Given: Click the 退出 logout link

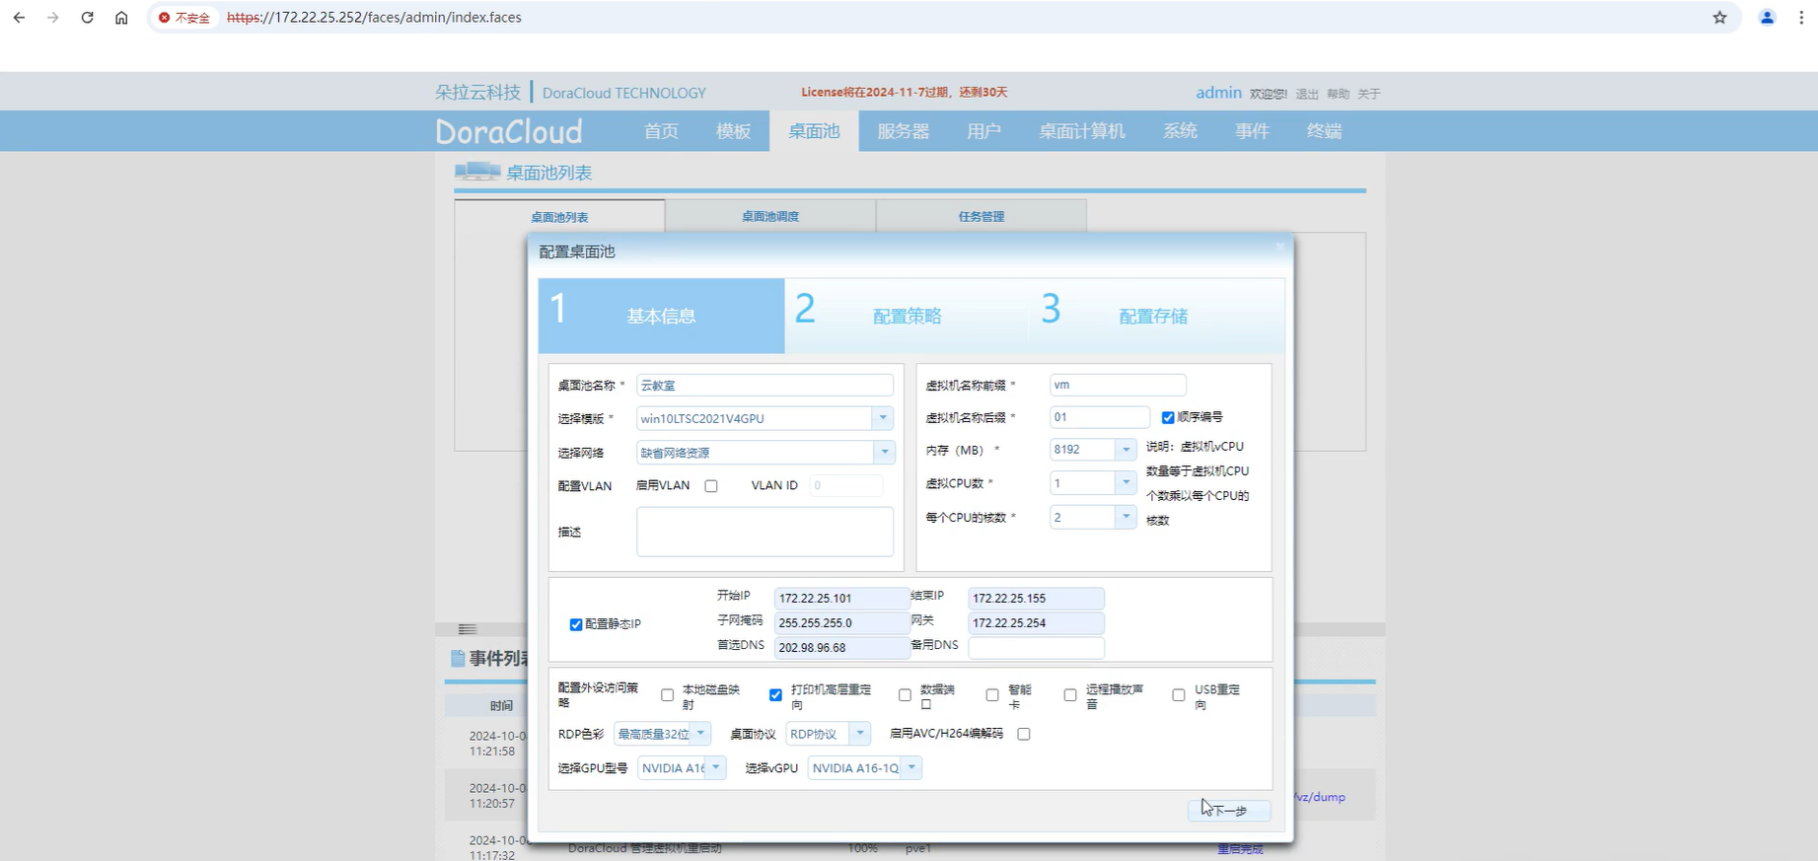Looking at the screenshot, I should (1307, 94).
